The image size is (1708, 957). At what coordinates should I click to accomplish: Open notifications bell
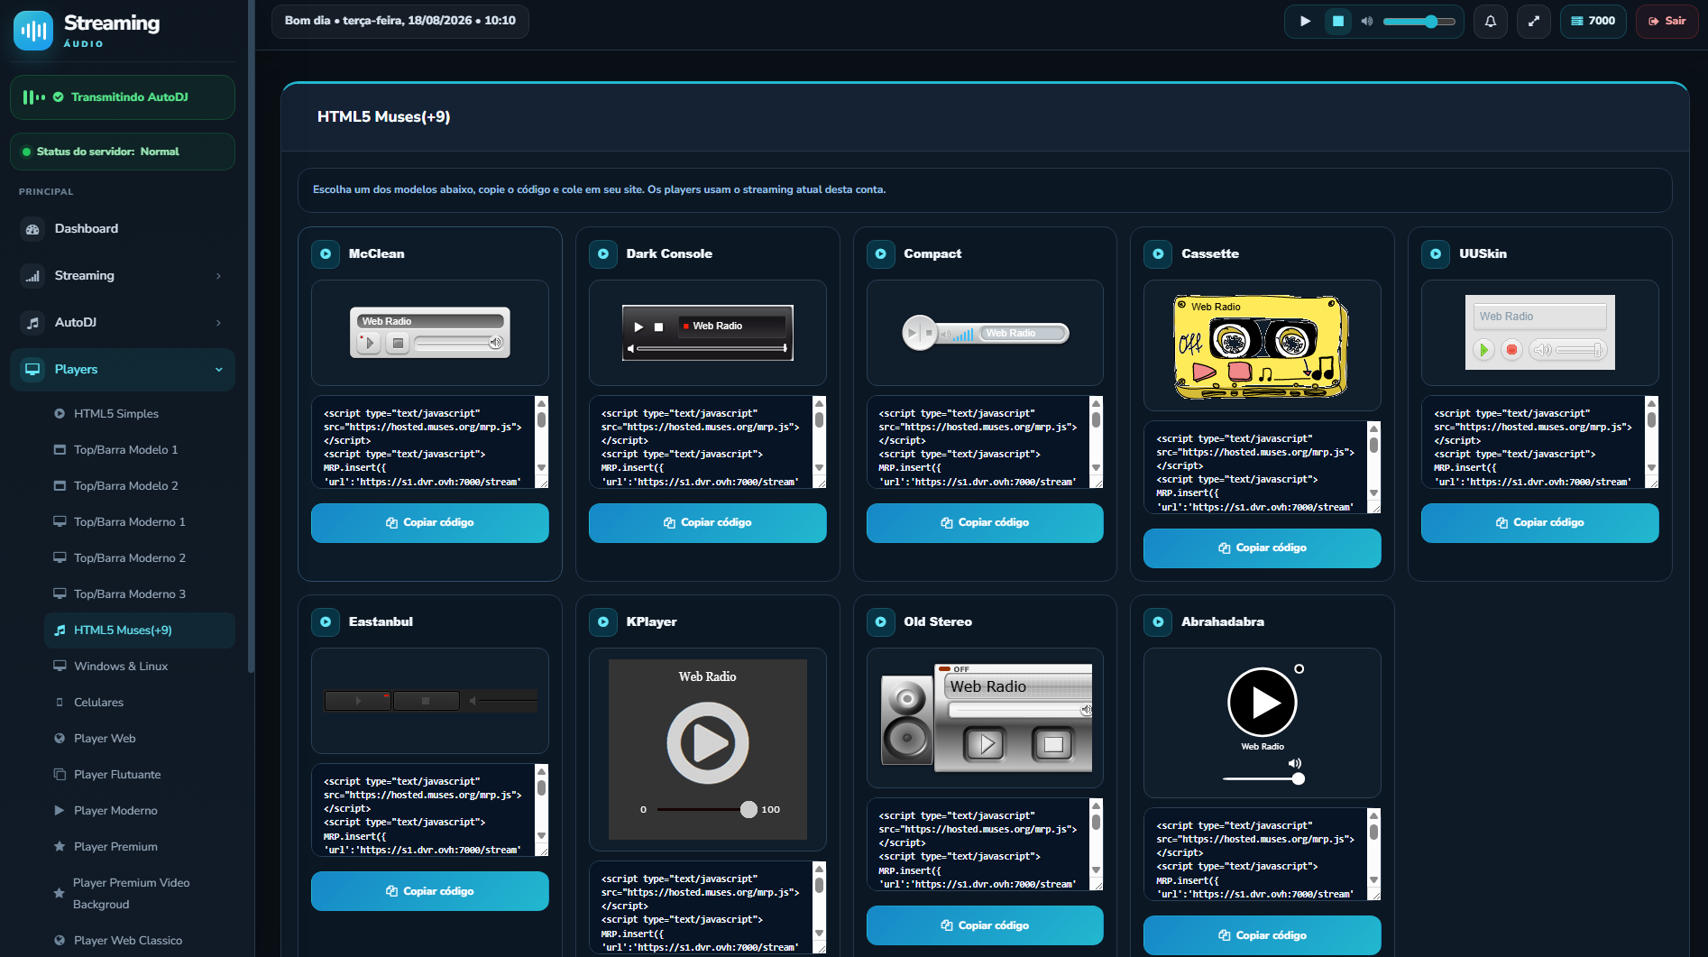click(x=1491, y=21)
